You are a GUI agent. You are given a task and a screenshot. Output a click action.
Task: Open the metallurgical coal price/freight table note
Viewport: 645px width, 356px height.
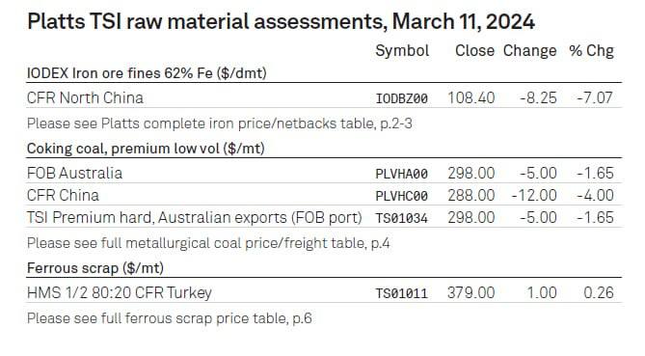click(208, 243)
